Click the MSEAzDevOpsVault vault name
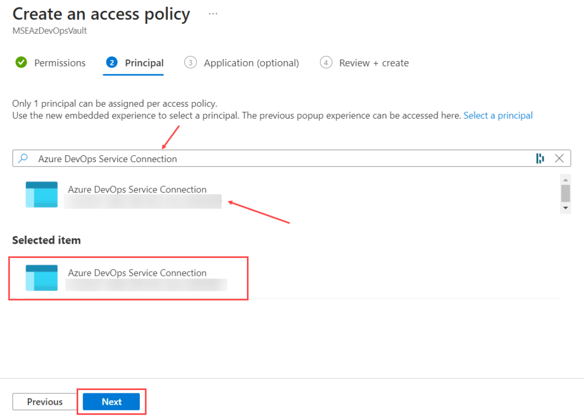The image size is (584, 419). 50,31
